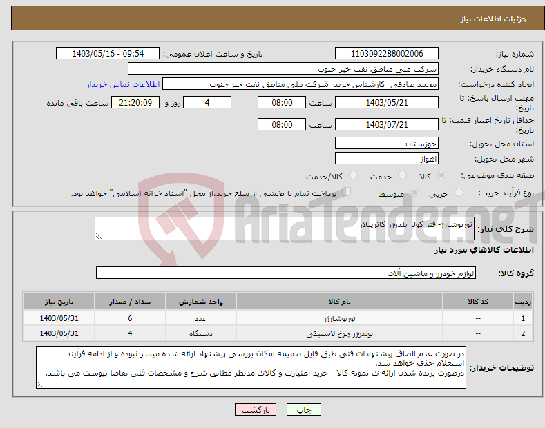Viewport: 545px width, 428px height.
Task: Click the general description textarea resize handle
Action: [x=99, y=236]
